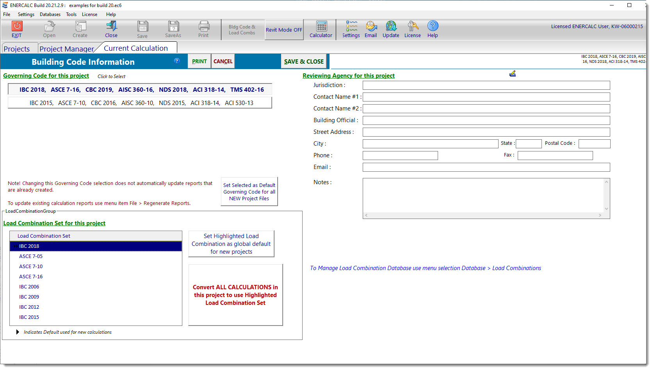Switch to the Current Calculation tab

pos(136,48)
